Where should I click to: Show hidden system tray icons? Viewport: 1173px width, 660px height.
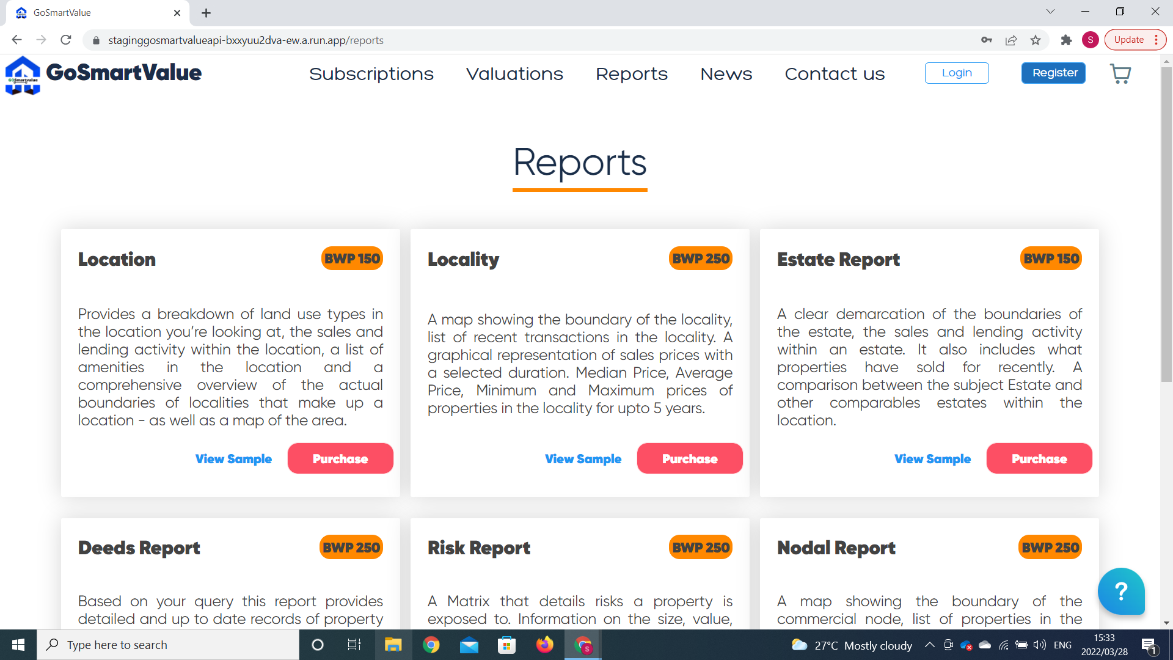click(929, 645)
